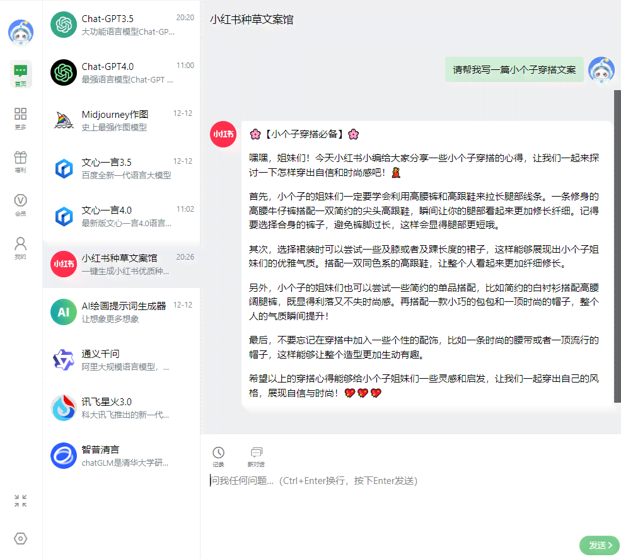621x559 pixels.
Task: Click the message input field 问我任何问题
Action: pyautogui.click(x=410, y=481)
